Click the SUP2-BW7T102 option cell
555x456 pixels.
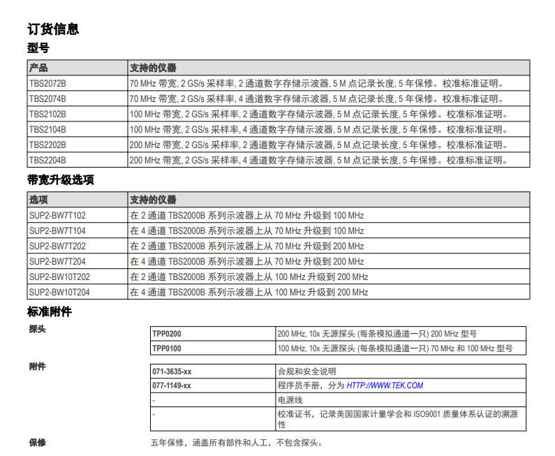77,215
